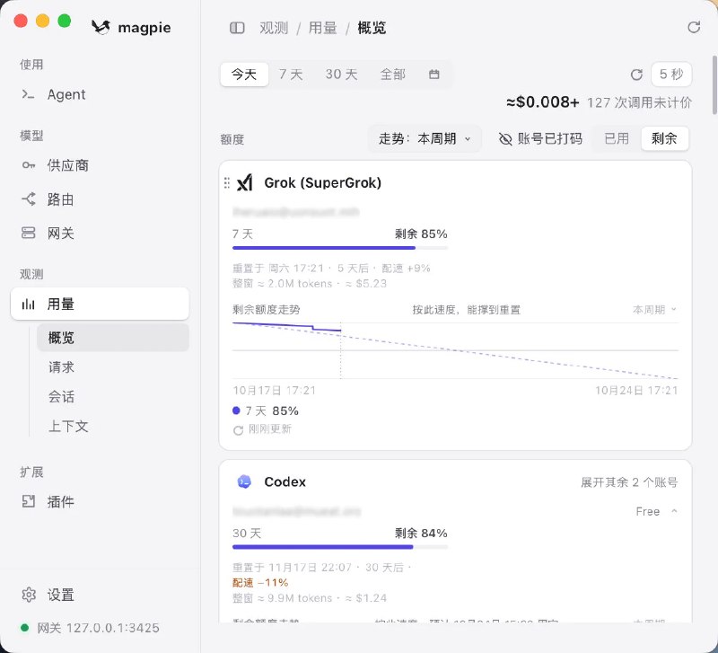Screen dimensions: 718x653
Task: Click the Grok (SuperGrok) card title
Action: pyautogui.click(x=322, y=183)
